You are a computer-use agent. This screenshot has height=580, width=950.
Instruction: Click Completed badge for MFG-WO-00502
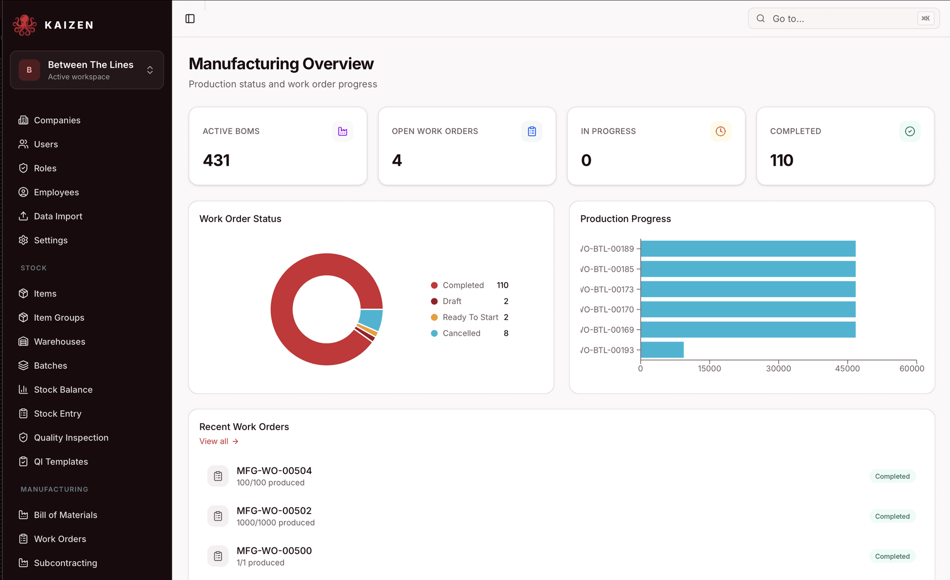coord(892,516)
